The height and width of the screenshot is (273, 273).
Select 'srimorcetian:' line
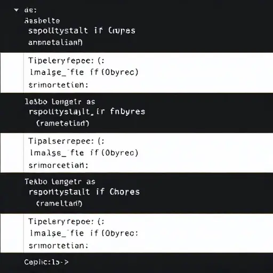pos(58,165)
